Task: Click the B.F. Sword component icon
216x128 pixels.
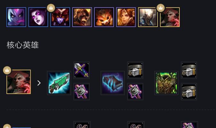Action: (82, 70)
